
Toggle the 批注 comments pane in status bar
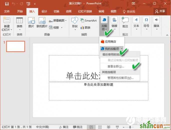[78, 127]
